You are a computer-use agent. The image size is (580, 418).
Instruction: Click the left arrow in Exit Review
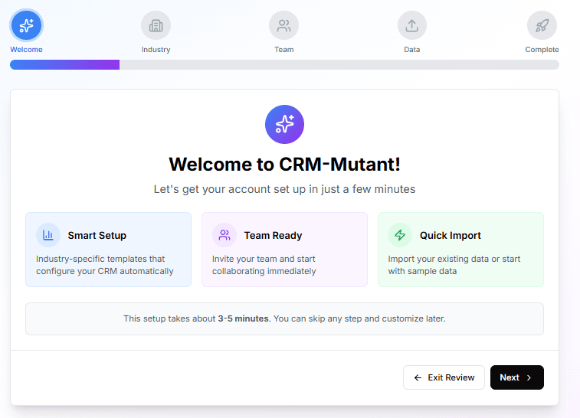tap(418, 377)
